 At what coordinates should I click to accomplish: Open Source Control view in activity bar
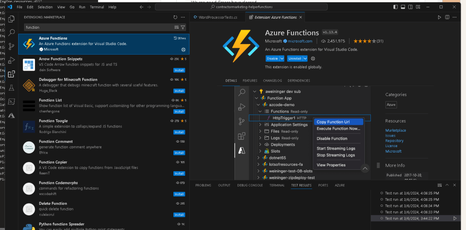pyautogui.click(x=11, y=46)
